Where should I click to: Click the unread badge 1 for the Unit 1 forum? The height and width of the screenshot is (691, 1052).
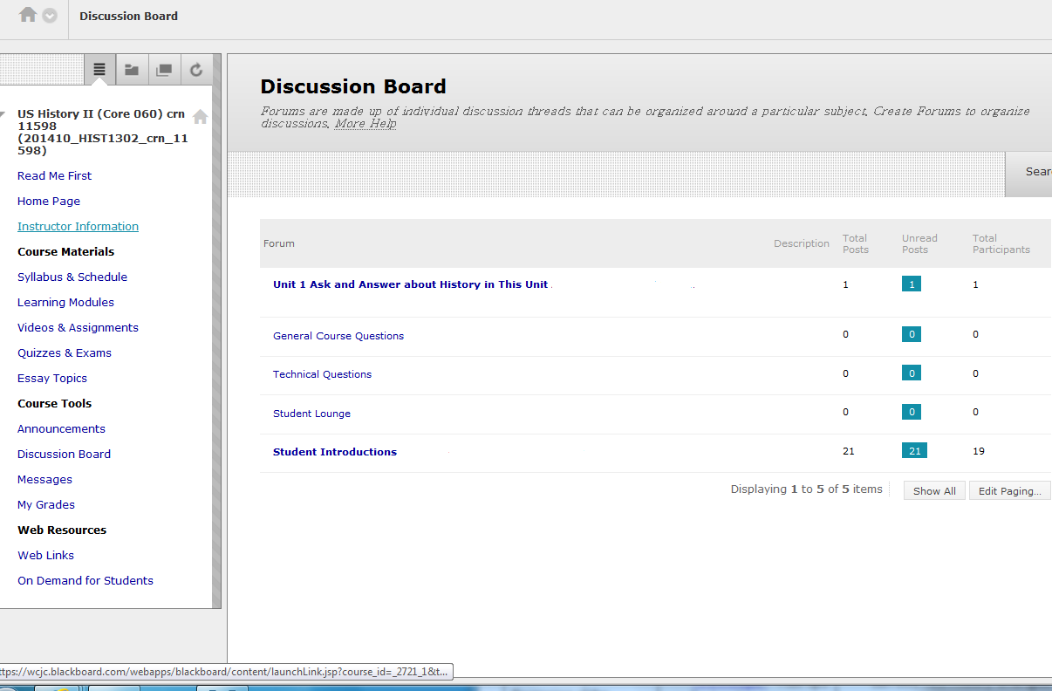click(912, 284)
